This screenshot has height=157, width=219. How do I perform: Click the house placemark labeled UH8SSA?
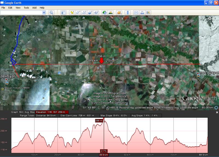click(x=2, y=89)
